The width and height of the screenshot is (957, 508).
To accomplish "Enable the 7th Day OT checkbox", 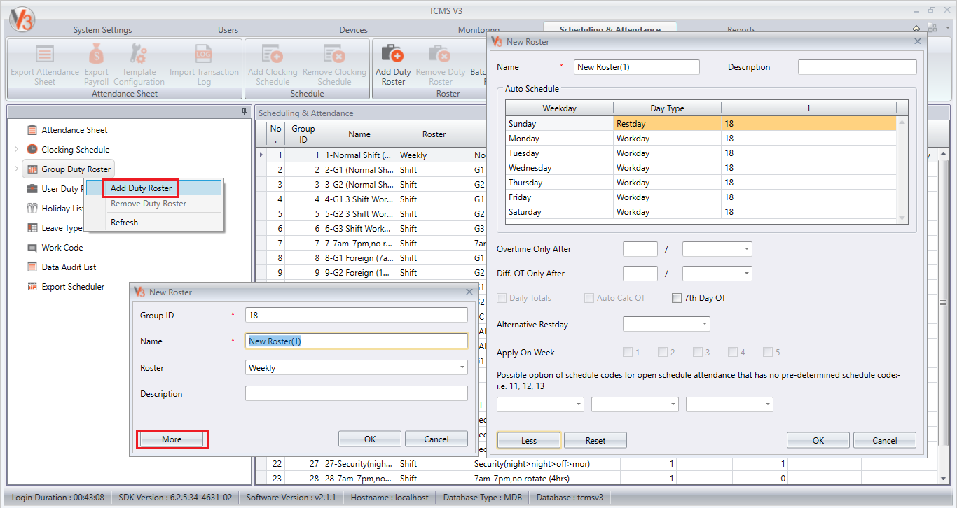I will (x=677, y=298).
